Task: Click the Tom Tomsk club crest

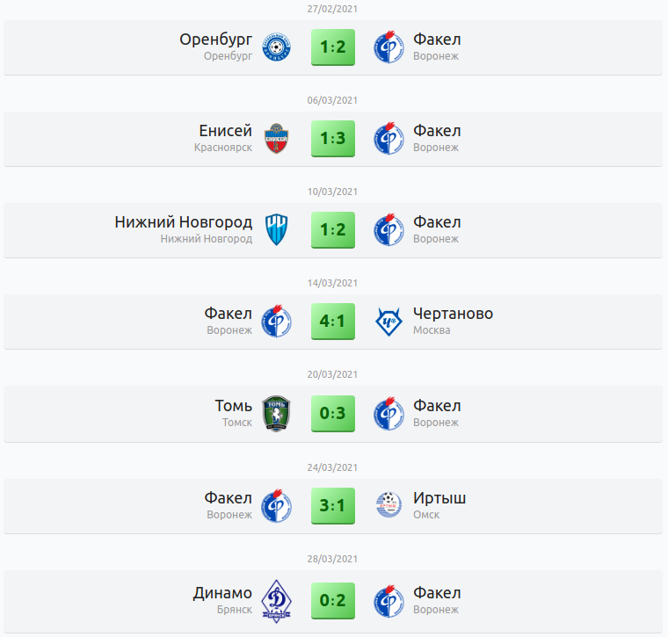Action: point(277,414)
